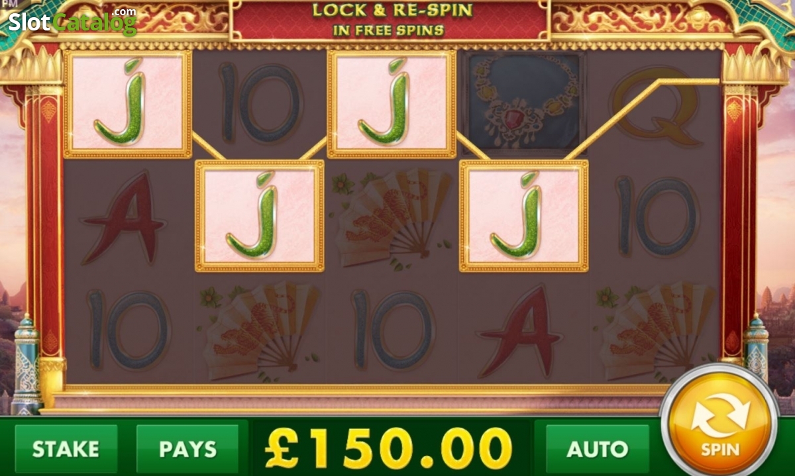The image size is (795, 476).
Task: Select the jeweled necklace symbol
Action: coord(523,103)
